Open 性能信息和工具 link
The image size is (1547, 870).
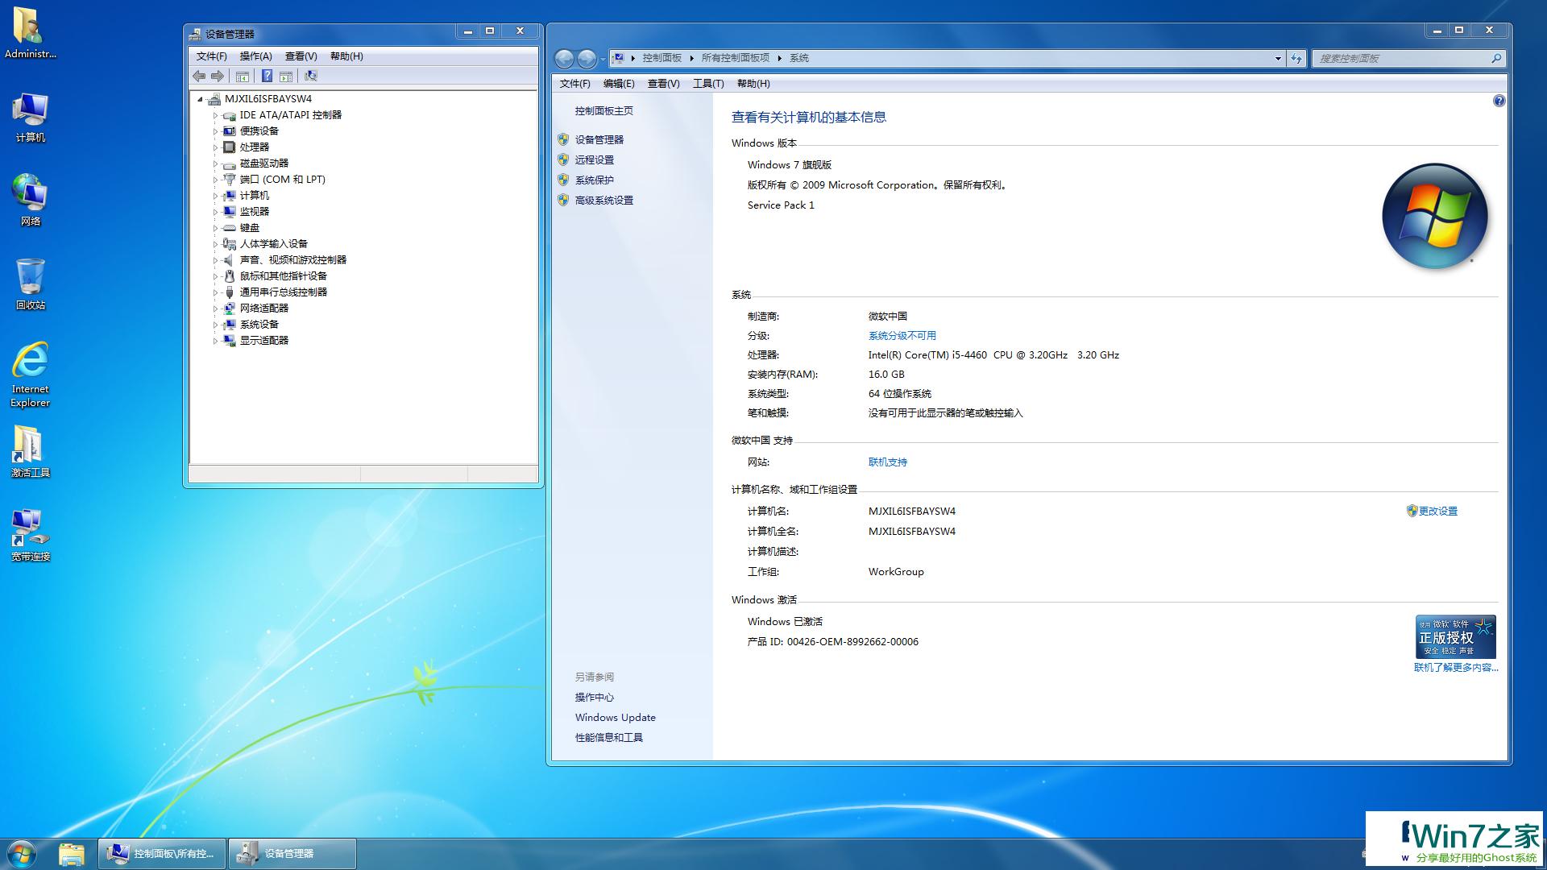tap(609, 737)
